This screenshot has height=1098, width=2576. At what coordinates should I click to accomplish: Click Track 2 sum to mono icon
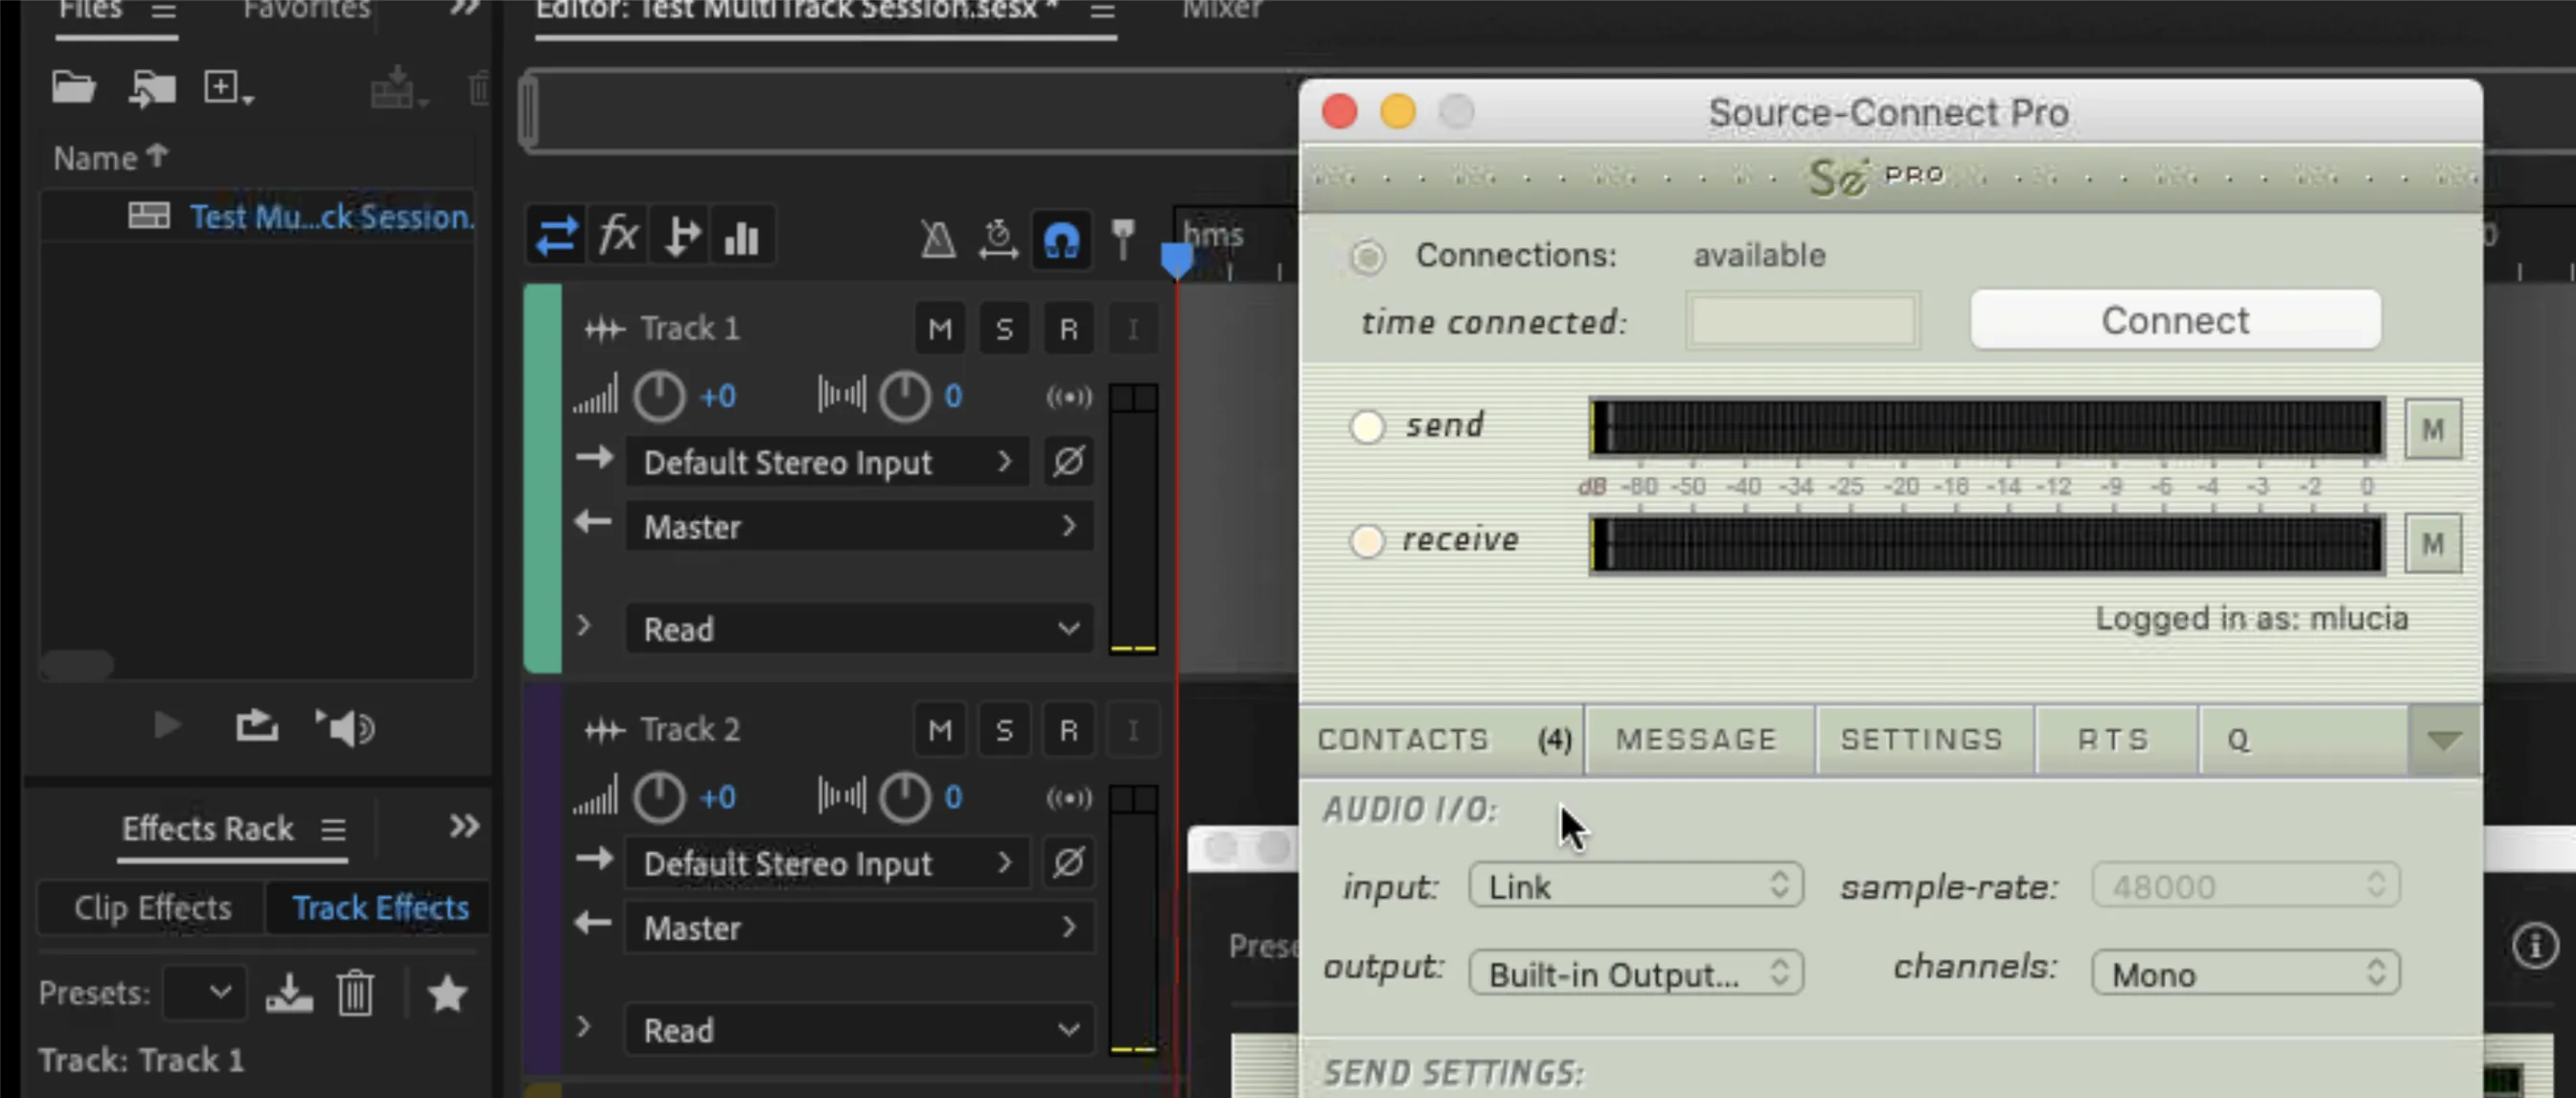(1069, 798)
